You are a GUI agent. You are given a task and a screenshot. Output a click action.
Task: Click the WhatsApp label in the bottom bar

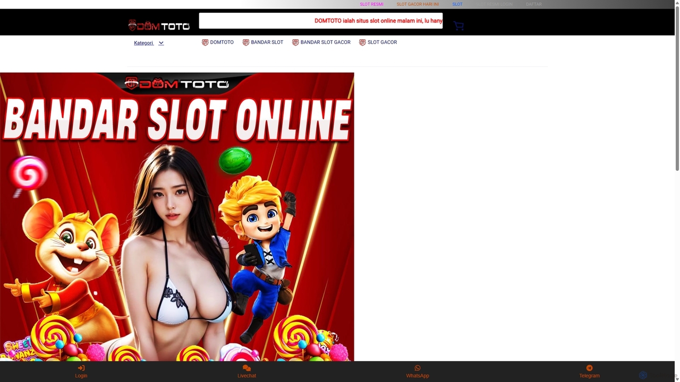pos(418,376)
